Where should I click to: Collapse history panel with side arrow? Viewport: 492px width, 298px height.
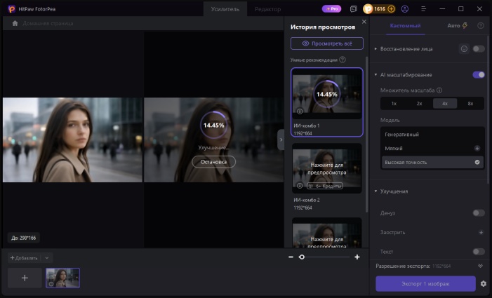pyautogui.click(x=281, y=140)
